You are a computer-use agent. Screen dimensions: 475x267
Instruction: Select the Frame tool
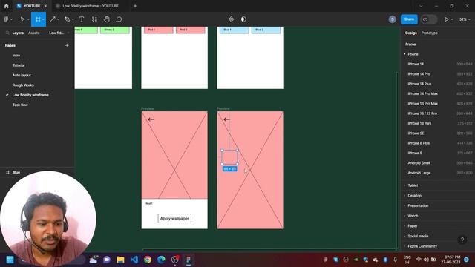pos(38,19)
